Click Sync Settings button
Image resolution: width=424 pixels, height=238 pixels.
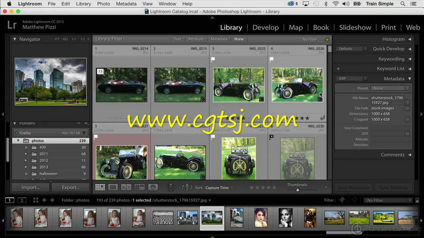[393, 187]
